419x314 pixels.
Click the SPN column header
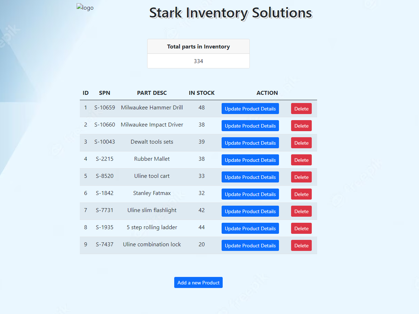coord(104,93)
